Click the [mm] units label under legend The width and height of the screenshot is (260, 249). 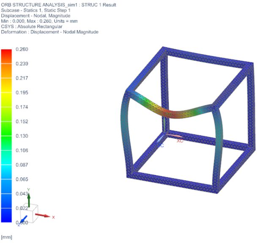6,237
